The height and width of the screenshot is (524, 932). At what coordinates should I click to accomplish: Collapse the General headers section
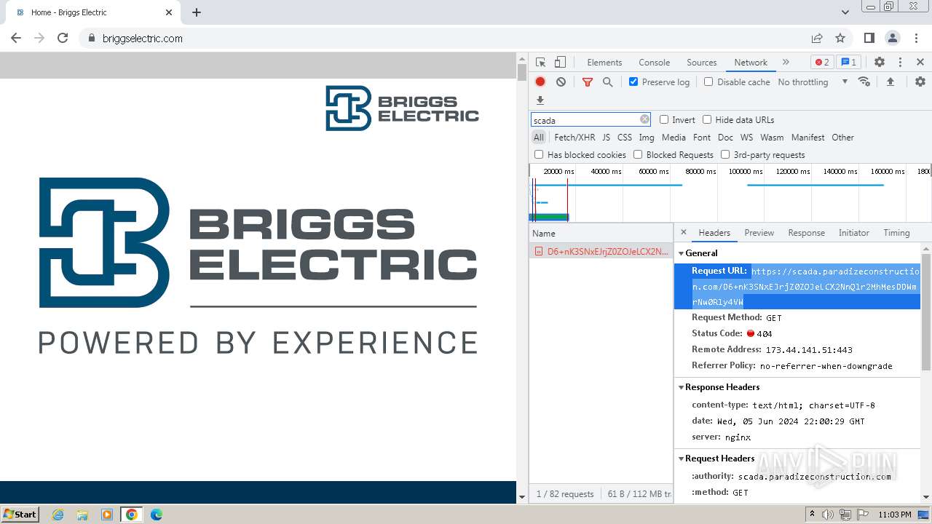tap(700, 253)
